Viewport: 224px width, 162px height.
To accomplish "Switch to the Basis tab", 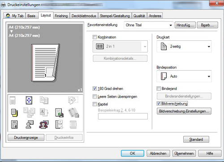I will point(31,16).
